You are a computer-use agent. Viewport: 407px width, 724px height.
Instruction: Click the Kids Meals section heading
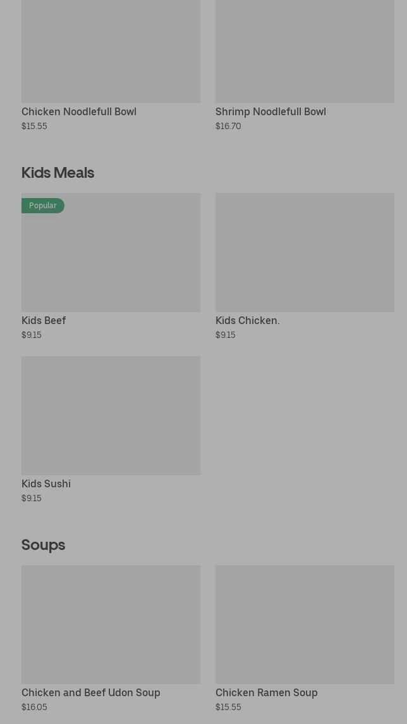click(58, 172)
